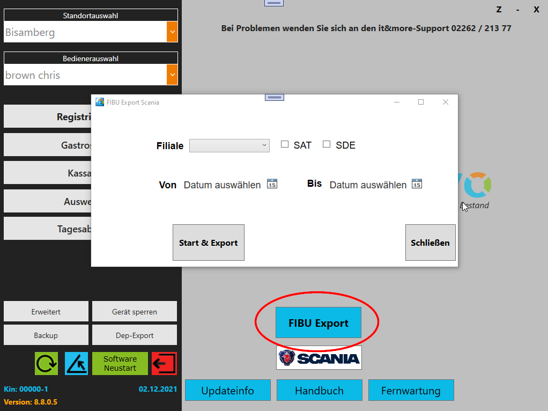Click the Erweitert button
This screenshot has width=548, height=411.
tap(46, 311)
